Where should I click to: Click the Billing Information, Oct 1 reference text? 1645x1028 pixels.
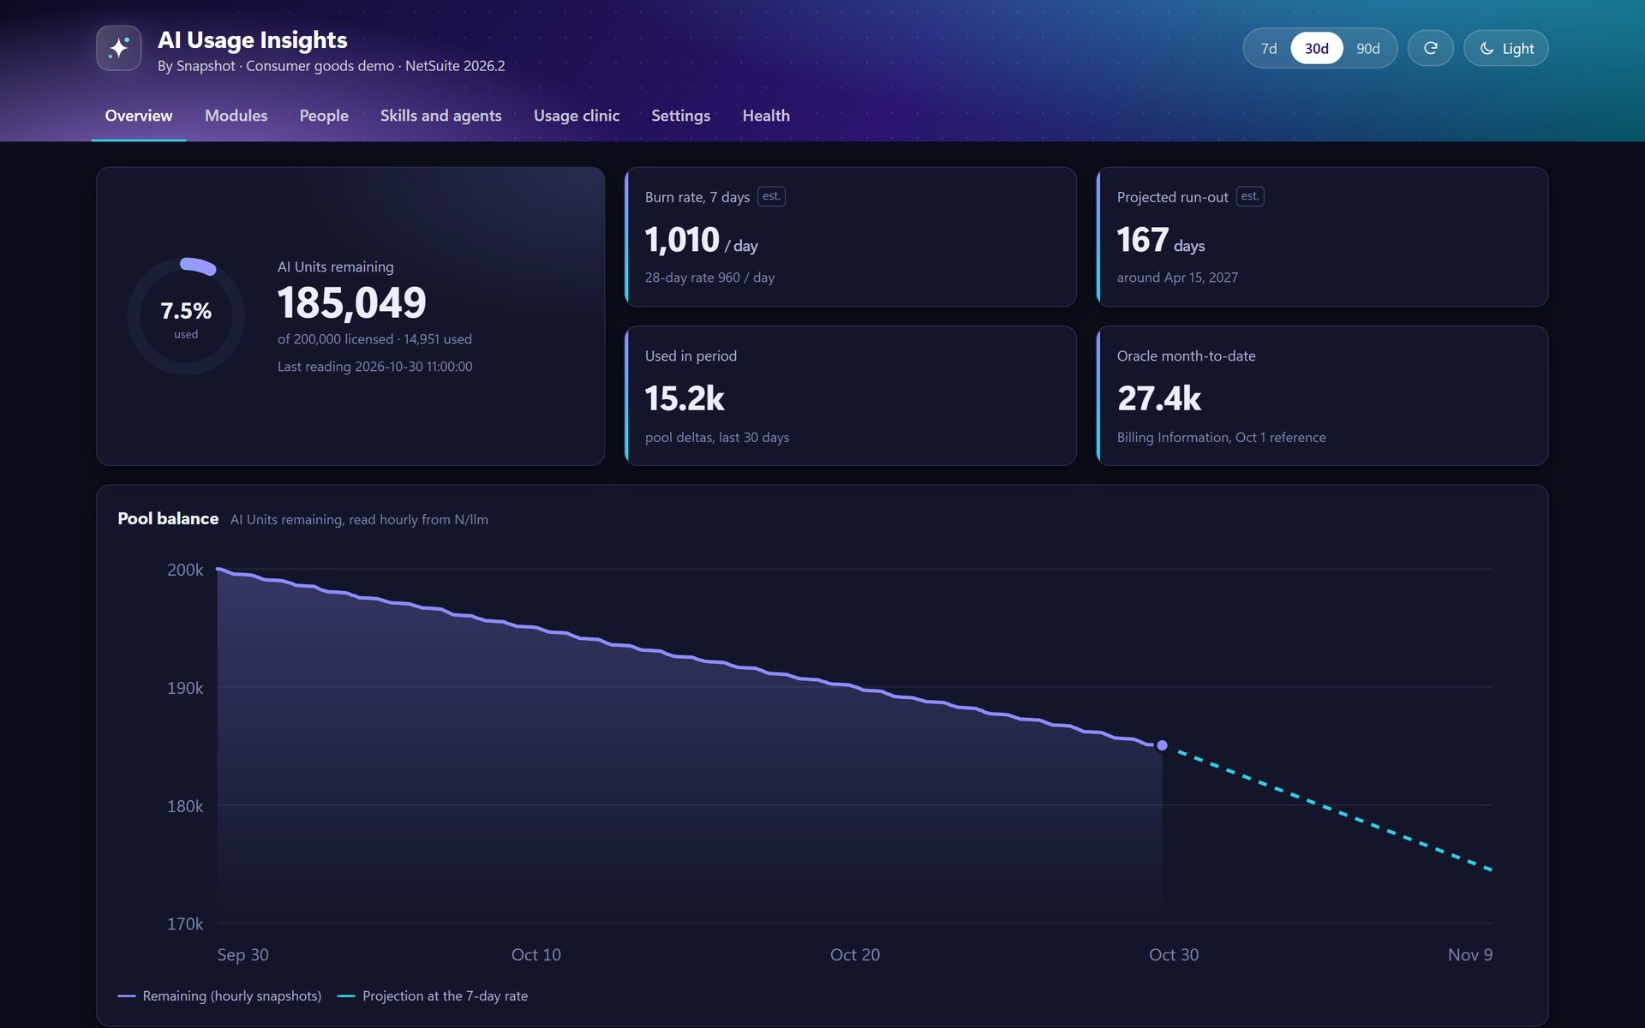tap(1221, 438)
